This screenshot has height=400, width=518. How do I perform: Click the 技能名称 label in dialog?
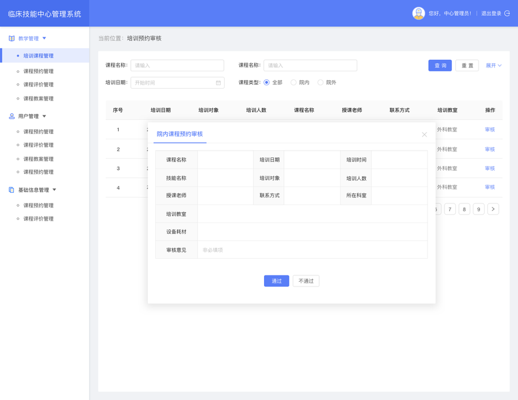pos(177,179)
